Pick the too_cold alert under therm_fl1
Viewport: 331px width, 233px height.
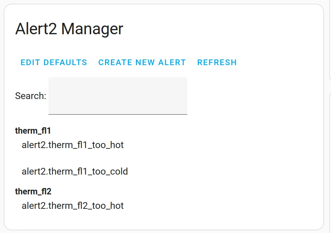click(75, 172)
